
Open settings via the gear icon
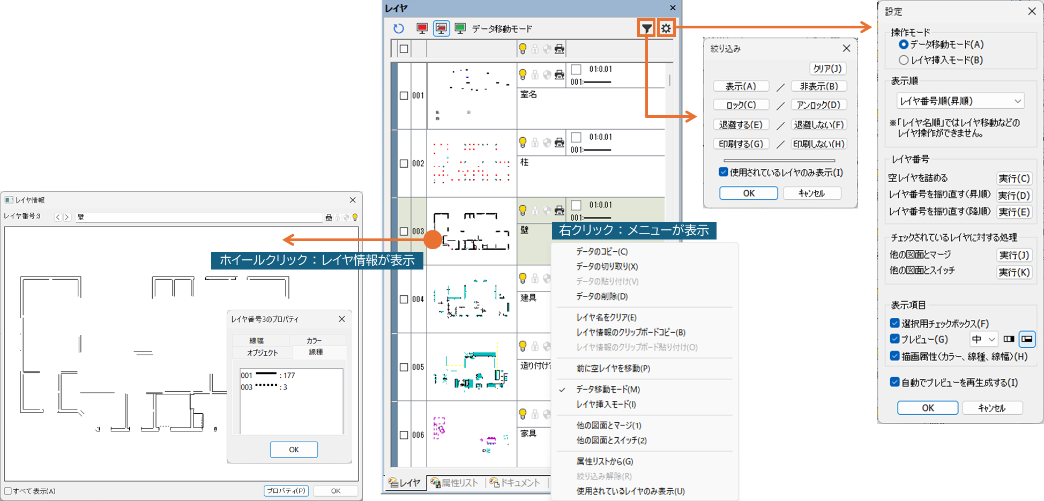click(666, 28)
